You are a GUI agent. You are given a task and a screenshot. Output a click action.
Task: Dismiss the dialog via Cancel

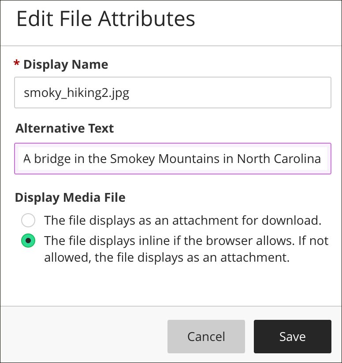206,336
